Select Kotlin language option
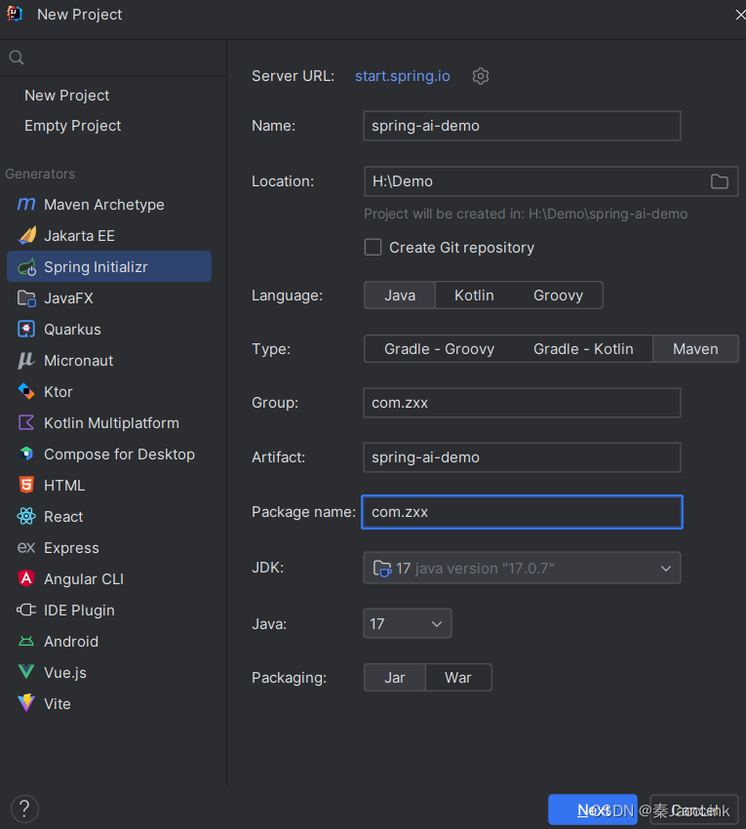The image size is (746, 829). click(x=474, y=295)
